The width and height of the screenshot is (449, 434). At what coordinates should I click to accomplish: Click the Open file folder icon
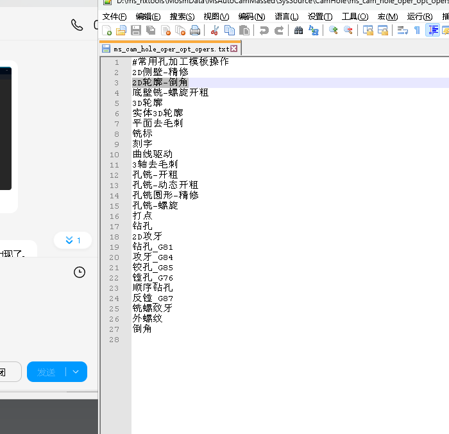pos(121,30)
